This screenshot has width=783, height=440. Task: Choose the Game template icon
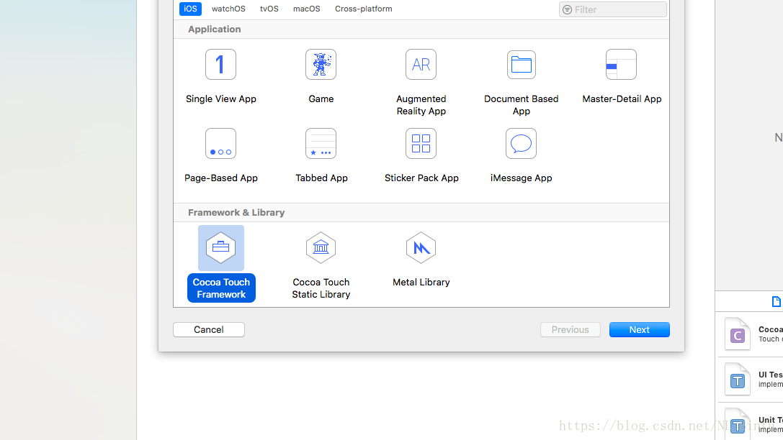pyautogui.click(x=321, y=64)
